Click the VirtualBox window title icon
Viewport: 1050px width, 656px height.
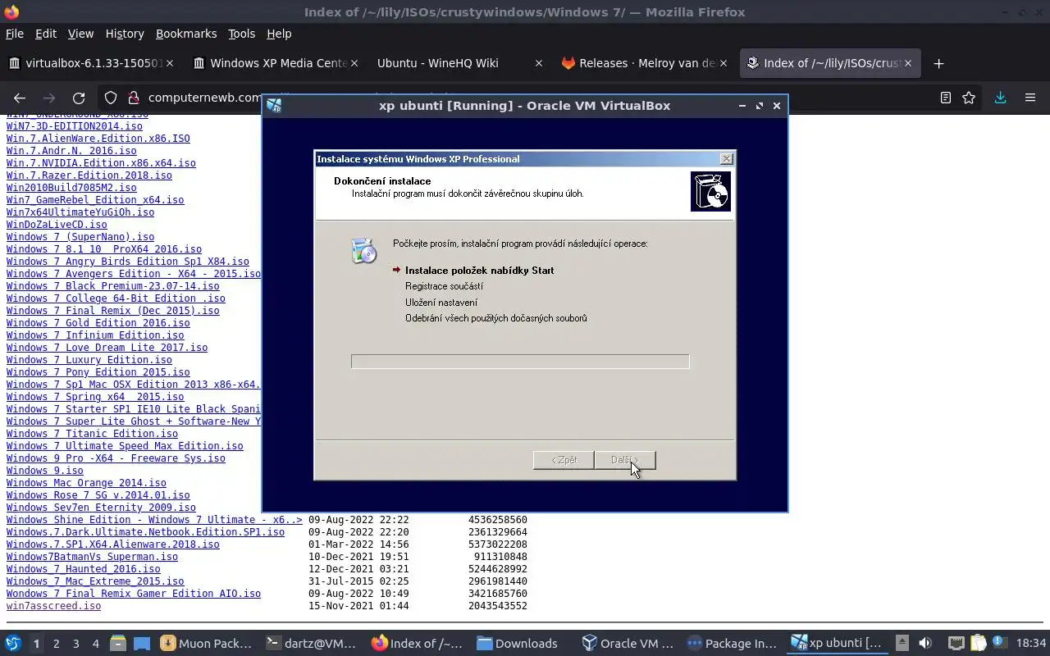(274, 106)
